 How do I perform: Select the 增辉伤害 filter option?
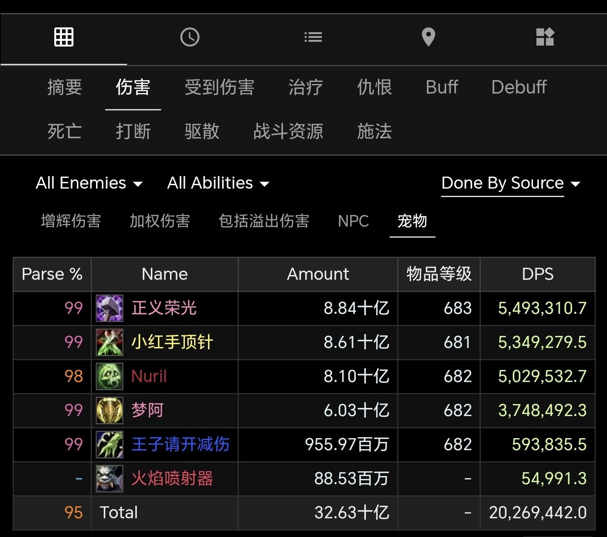[x=71, y=221]
